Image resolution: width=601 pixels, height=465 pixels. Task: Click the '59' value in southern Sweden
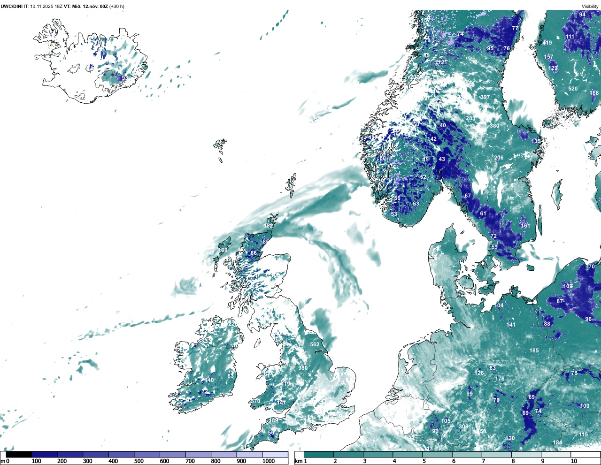[x=494, y=247]
